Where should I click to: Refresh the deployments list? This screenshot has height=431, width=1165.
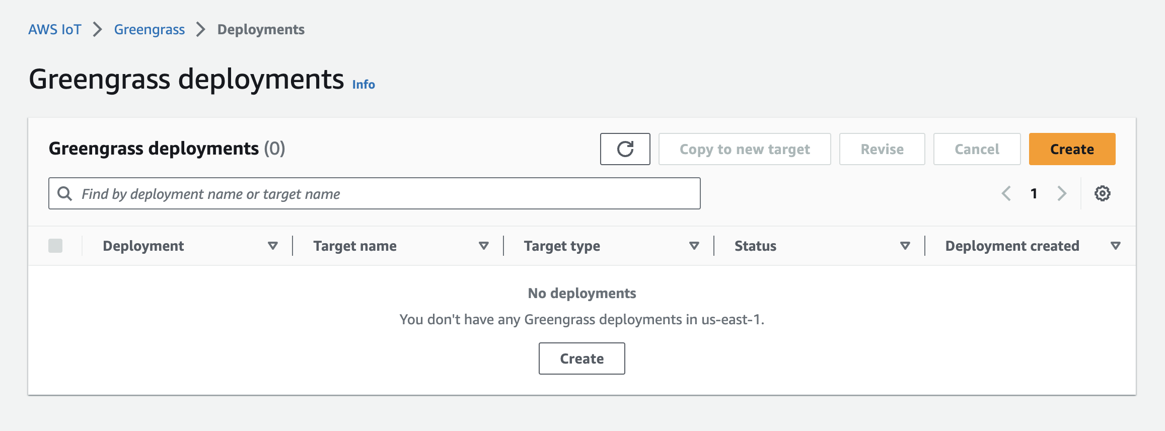pos(625,149)
